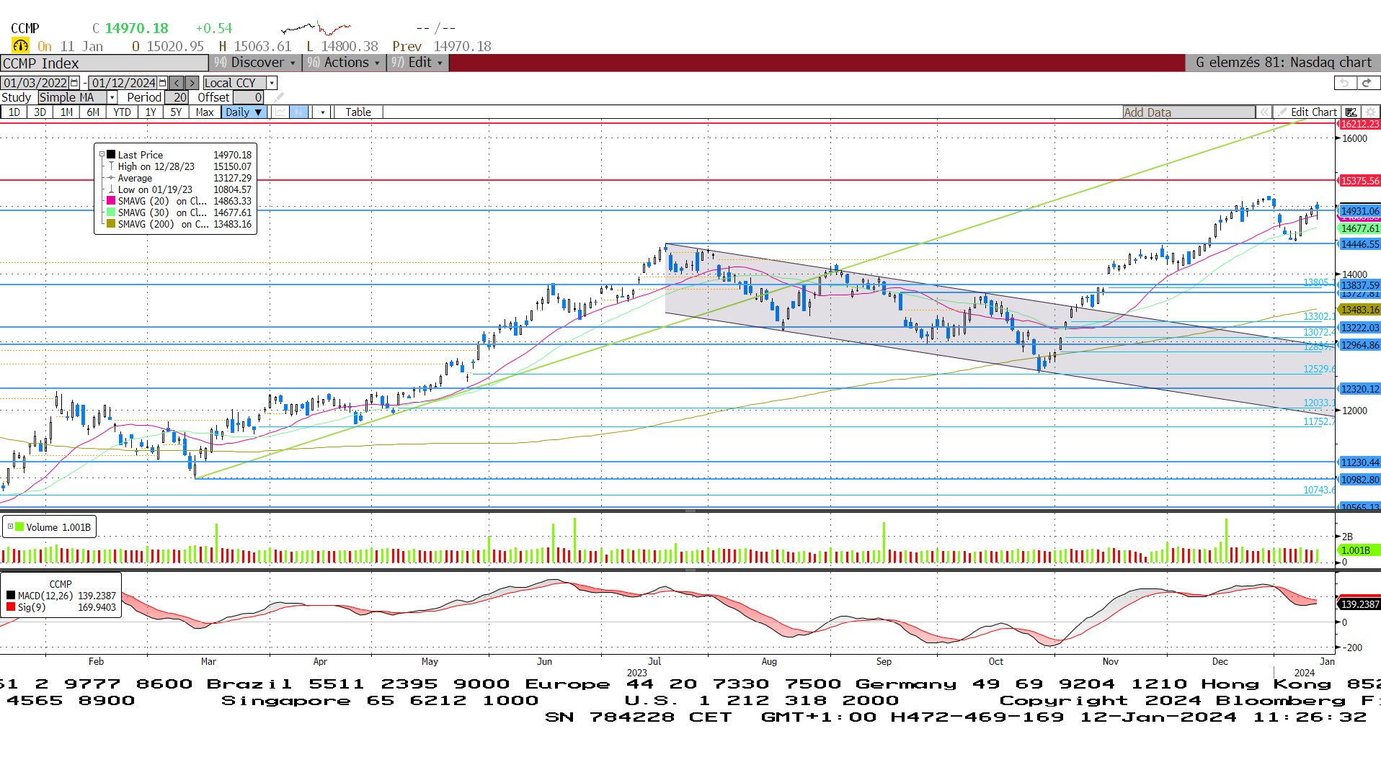Select the YTD range tab
The height and width of the screenshot is (757, 1381).
tap(122, 112)
